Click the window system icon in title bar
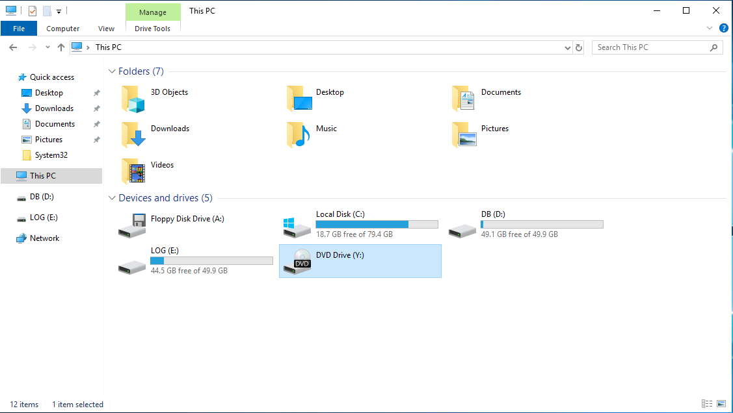The image size is (733, 413). 11,10
